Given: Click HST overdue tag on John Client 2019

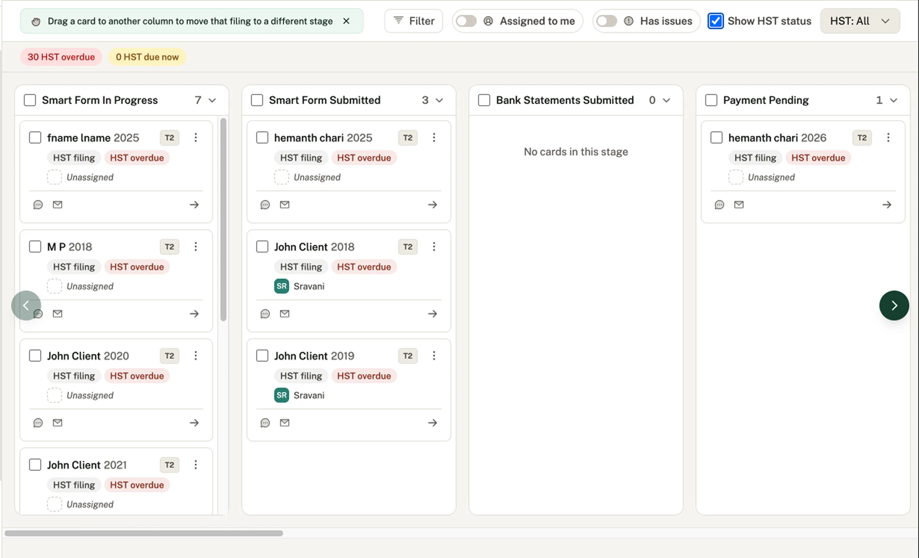Looking at the screenshot, I should [x=364, y=376].
